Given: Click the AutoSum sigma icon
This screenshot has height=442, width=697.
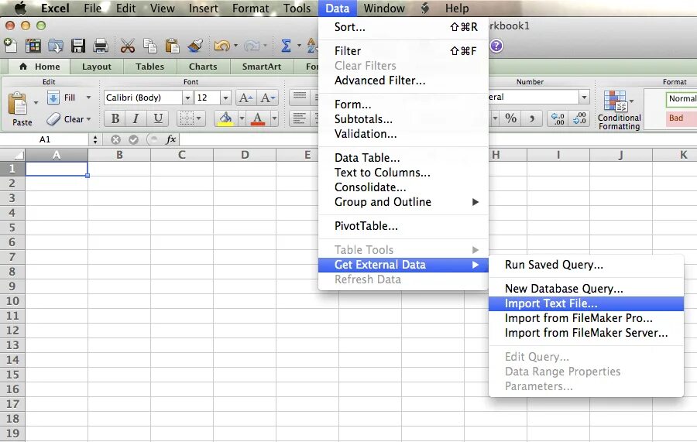Looking at the screenshot, I should point(287,46).
